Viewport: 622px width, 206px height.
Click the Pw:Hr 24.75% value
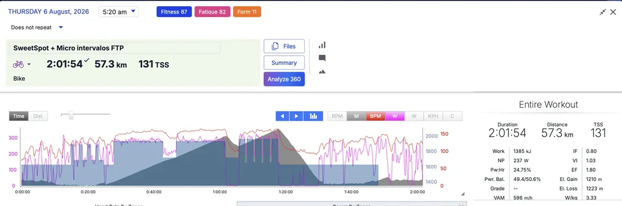click(522, 169)
